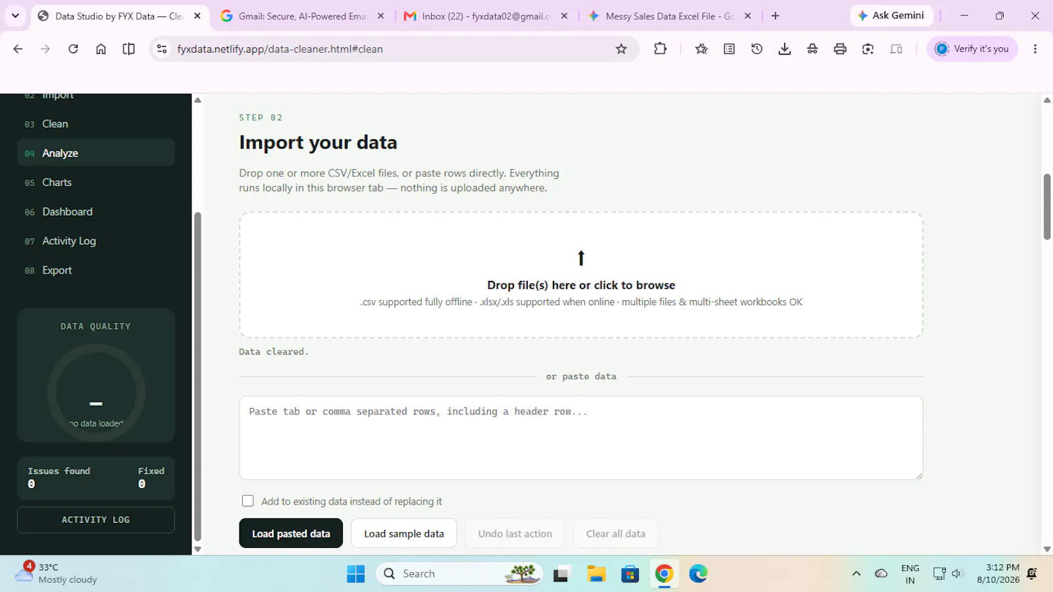Show hidden system tray icons
The height and width of the screenshot is (592, 1053).
(856, 574)
